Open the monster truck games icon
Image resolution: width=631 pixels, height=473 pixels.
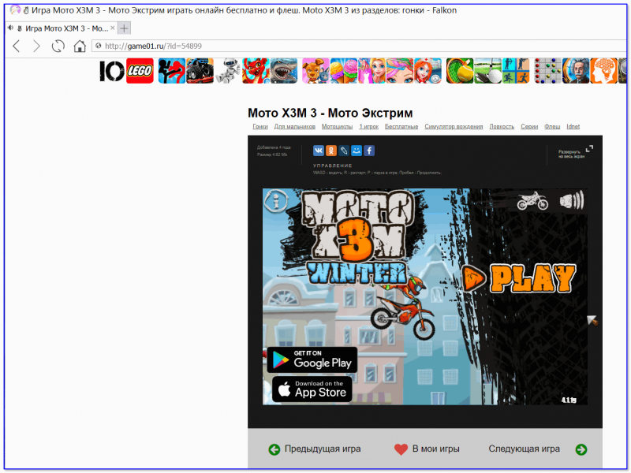200,71
